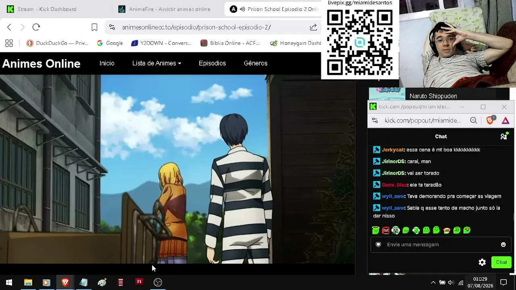
Task: Expand the Lista de Animes dropdown
Action: [x=157, y=63]
